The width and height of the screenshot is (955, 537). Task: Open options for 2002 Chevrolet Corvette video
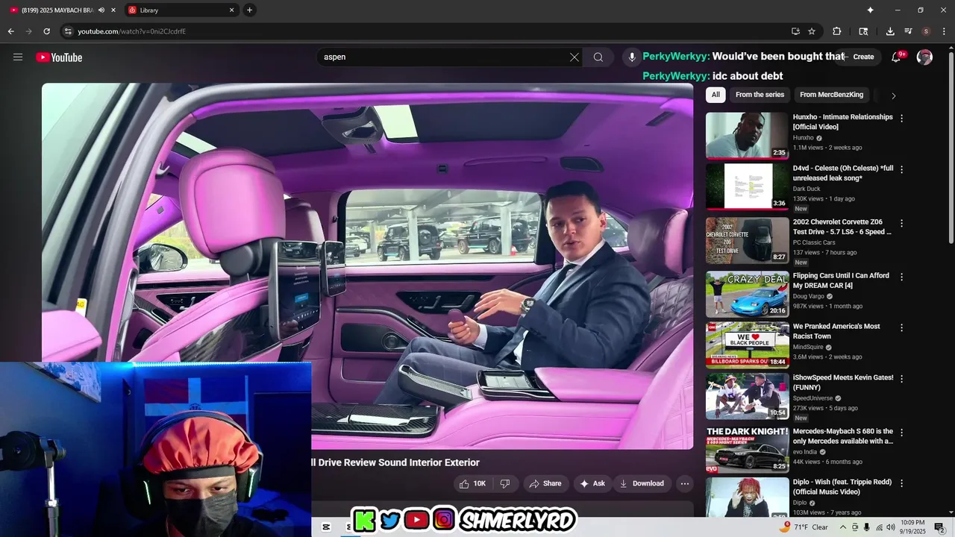[x=901, y=223]
